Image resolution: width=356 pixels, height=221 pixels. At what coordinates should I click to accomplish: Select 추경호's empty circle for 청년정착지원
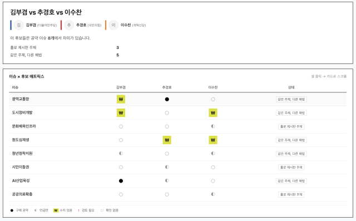(x=167, y=154)
